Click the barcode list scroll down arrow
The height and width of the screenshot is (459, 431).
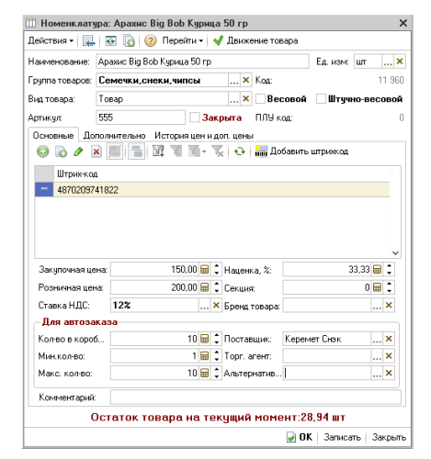[395, 253]
